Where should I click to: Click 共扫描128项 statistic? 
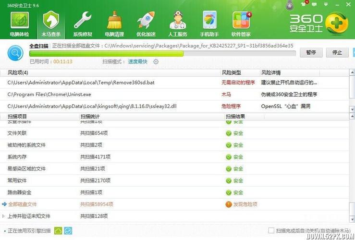pos(94,216)
